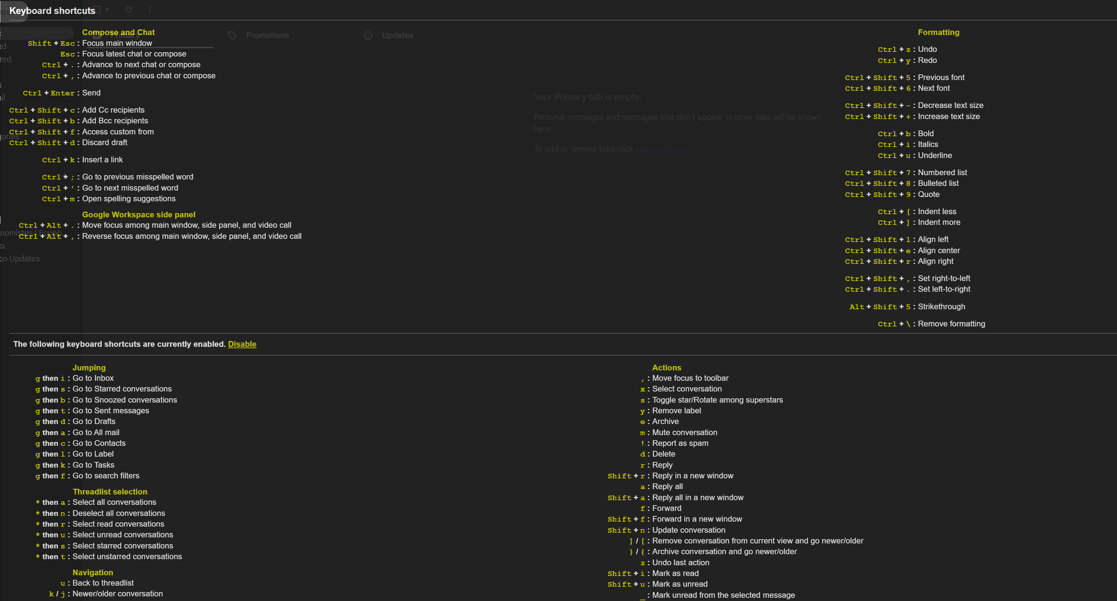1117x601 pixels.
Task: Click the Refresh icon in Gmail toolbar
Action: [129, 10]
